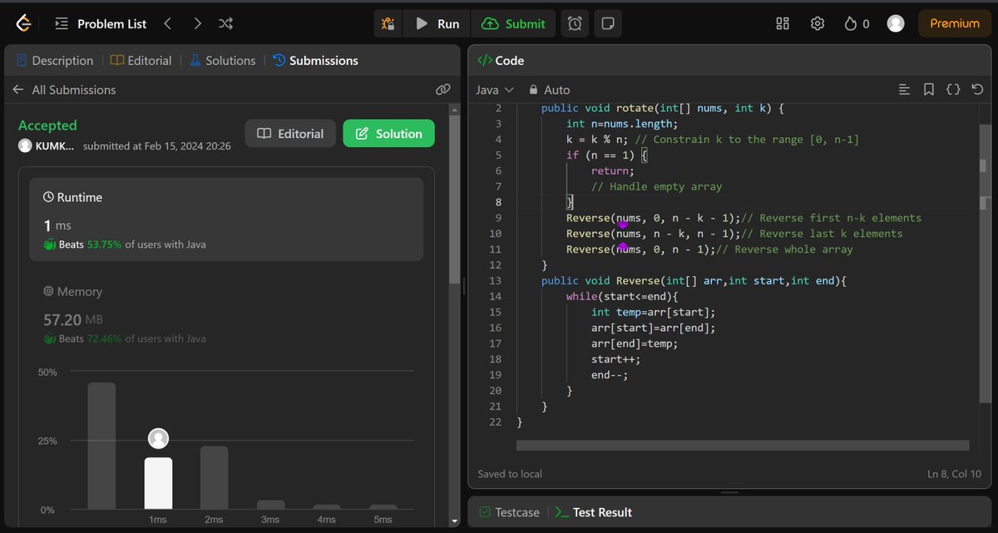Click the avatar marker above 1ms bar

point(158,439)
